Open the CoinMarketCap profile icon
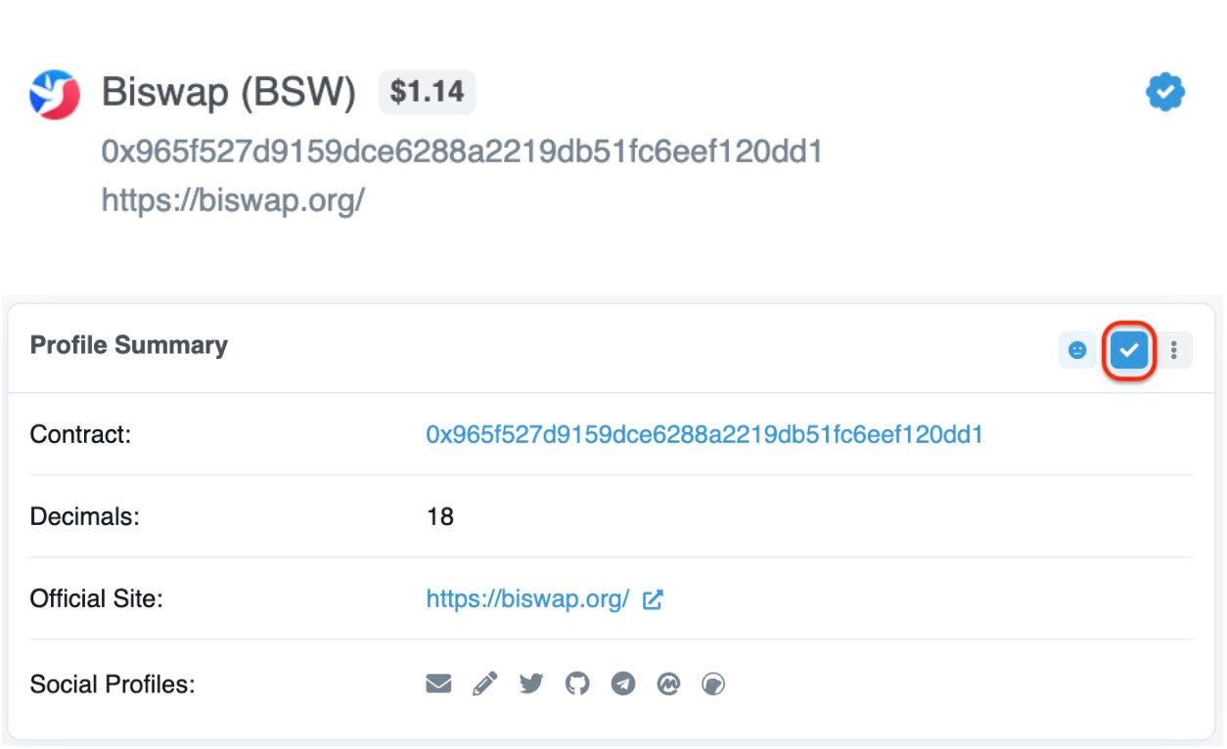Image resolution: width=1227 pixels, height=749 pixels. point(668,683)
